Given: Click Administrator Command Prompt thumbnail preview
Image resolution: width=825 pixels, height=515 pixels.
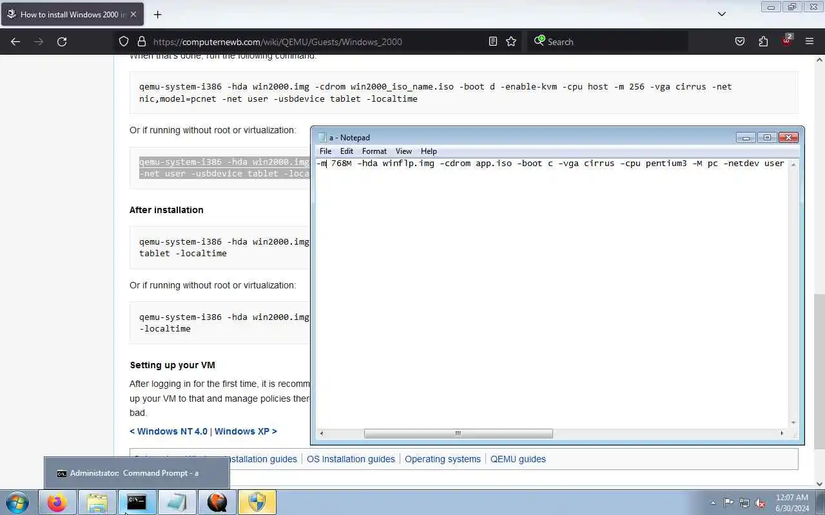Looking at the screenshot, I should click(x=137, y=473).
